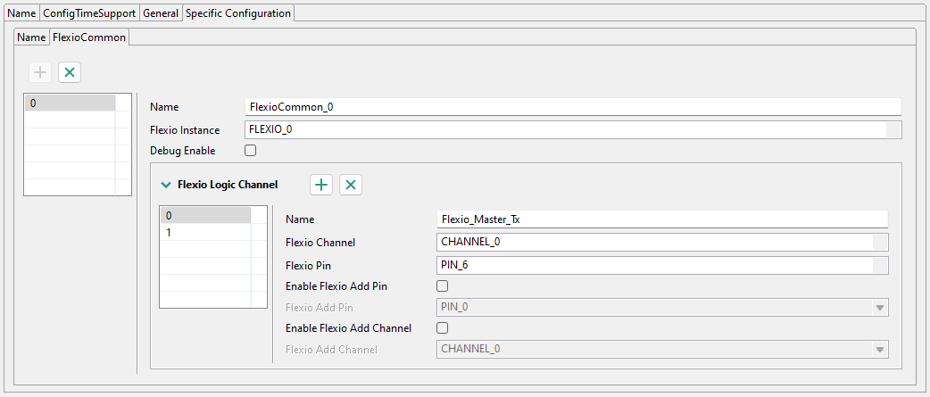
Task: Open the Flexio Add Pin dropdown
Action: pos(880,308)
